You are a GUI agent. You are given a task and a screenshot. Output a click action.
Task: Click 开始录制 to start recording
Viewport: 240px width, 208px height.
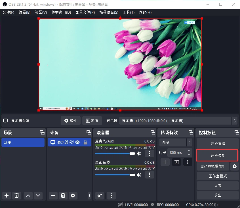(218, 156)
